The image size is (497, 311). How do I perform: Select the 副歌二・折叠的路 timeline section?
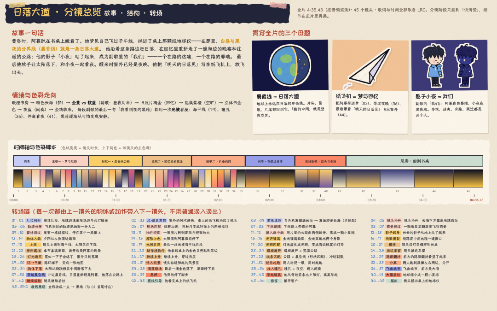219,161
